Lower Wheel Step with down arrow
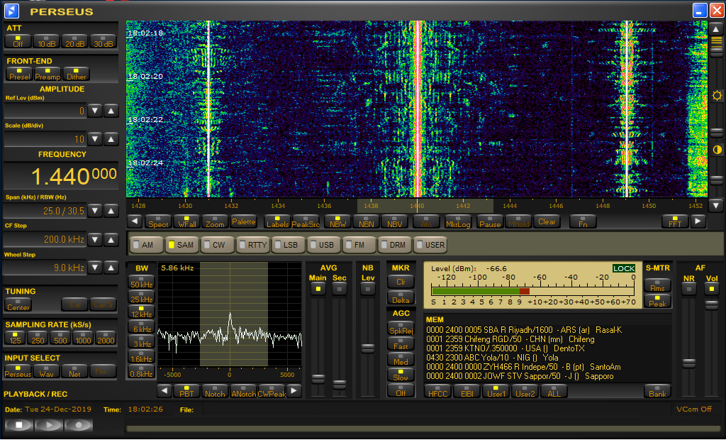 (x=95, y=268)
